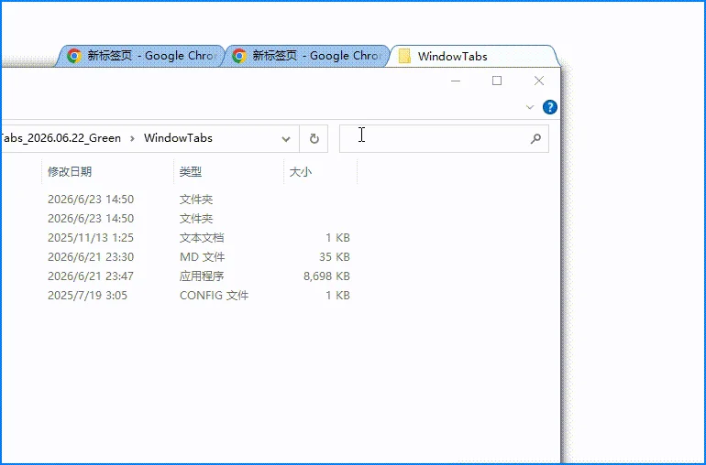The width and height of the screenshot is (706, 465).
Task: Refresh the current folder view
Action: (314, 138)
